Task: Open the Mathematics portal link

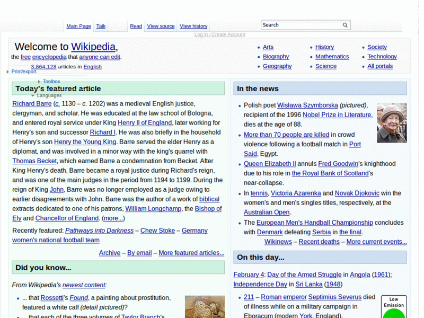Action: [332, 57]
